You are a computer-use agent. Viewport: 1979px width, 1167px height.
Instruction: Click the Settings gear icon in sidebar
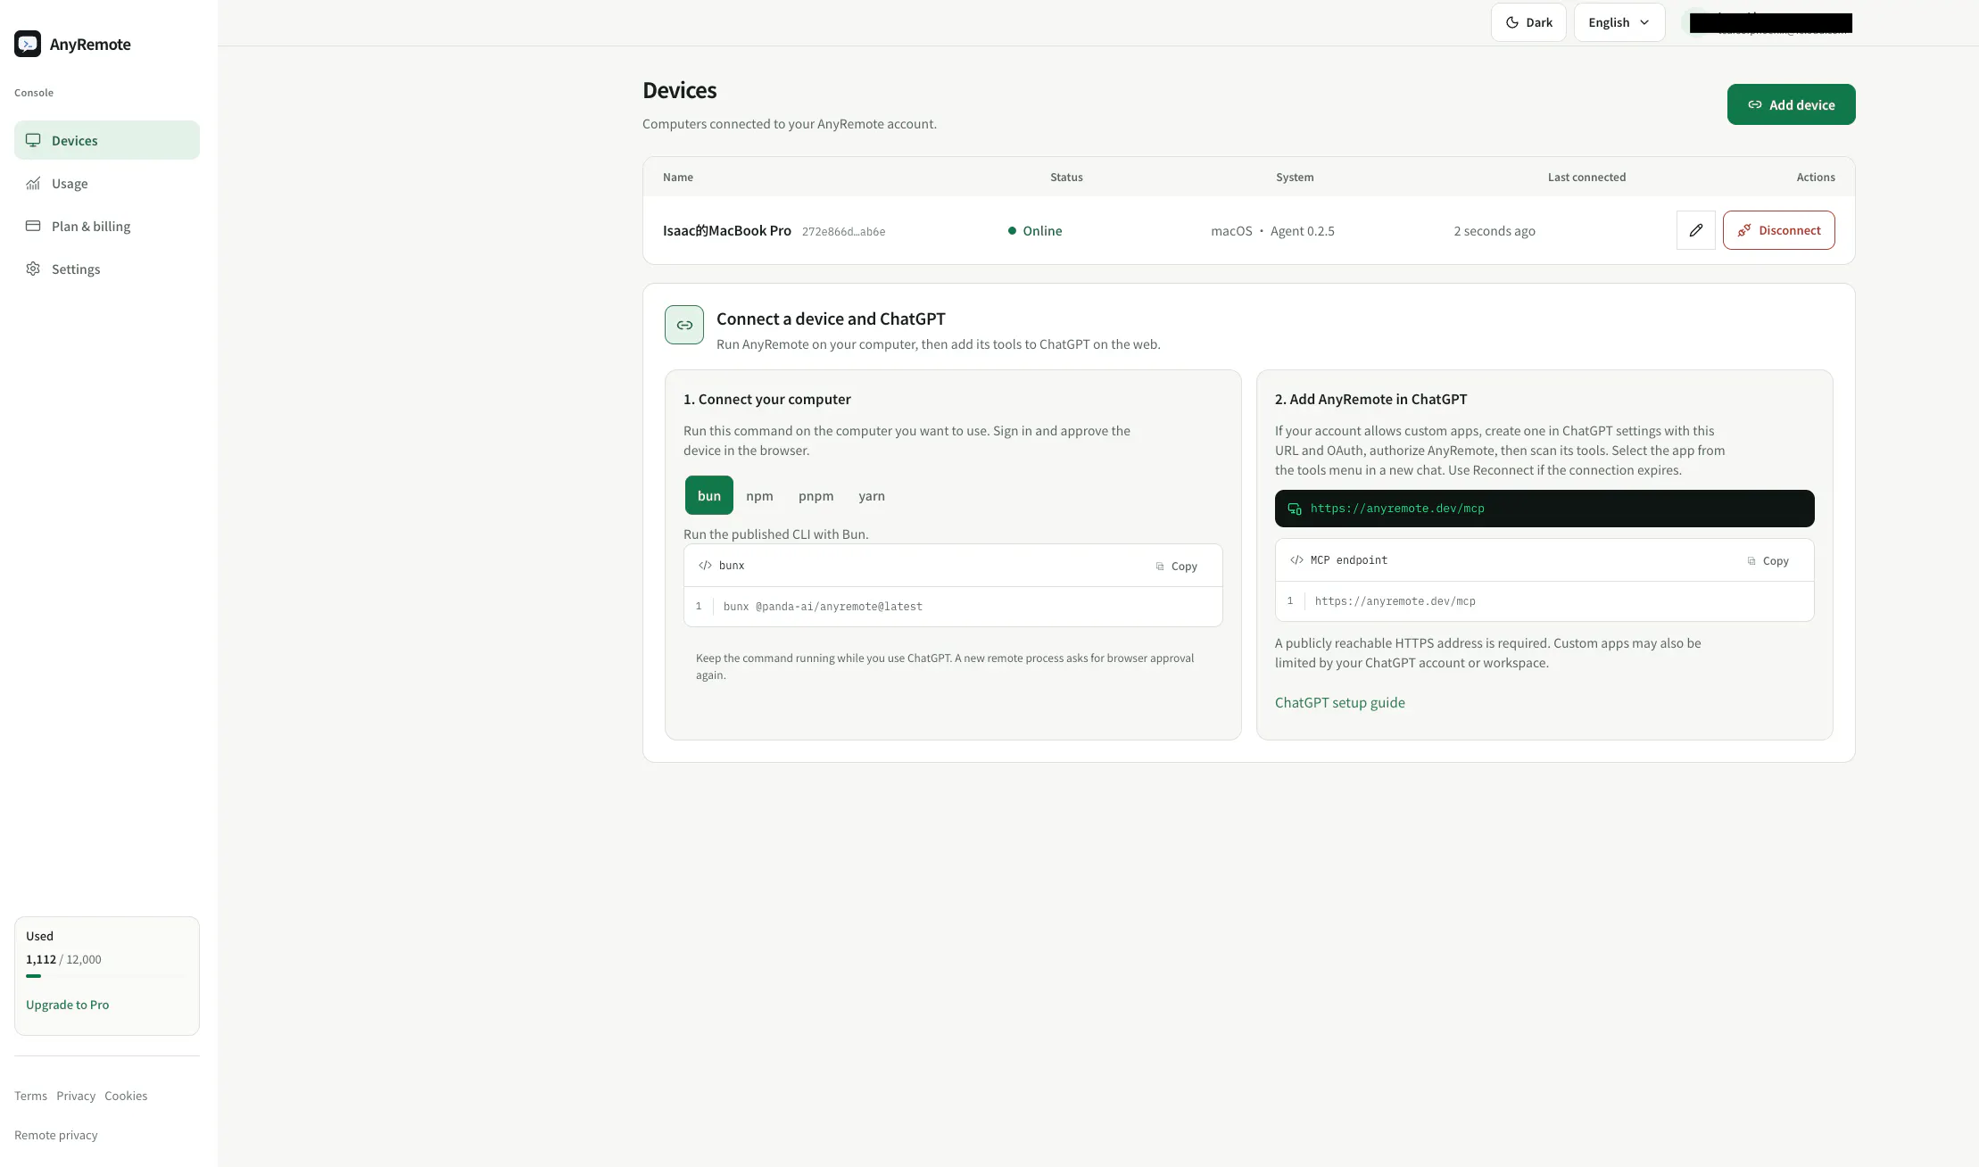[33, 269]
